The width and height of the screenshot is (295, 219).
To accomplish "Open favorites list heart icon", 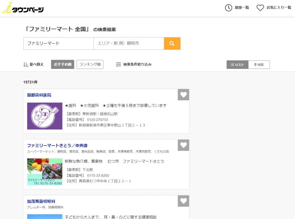I will point(260,8).
